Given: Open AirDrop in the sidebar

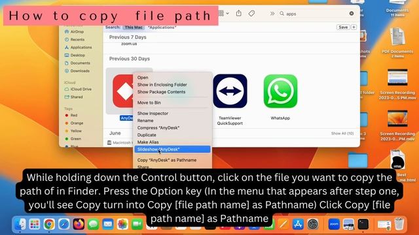Looking at the screenshot, I should click(x=77, y=31).
